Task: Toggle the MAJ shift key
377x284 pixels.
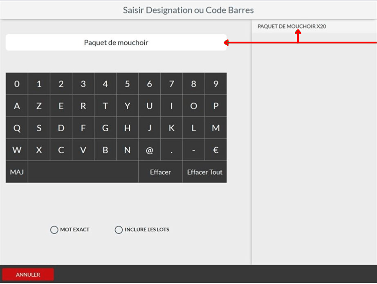Action: click(17, 172)
